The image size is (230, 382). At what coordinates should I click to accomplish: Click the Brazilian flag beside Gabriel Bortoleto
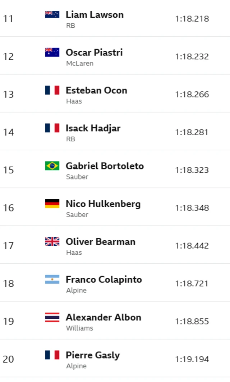pyautogui.click(x=52, y=166)
